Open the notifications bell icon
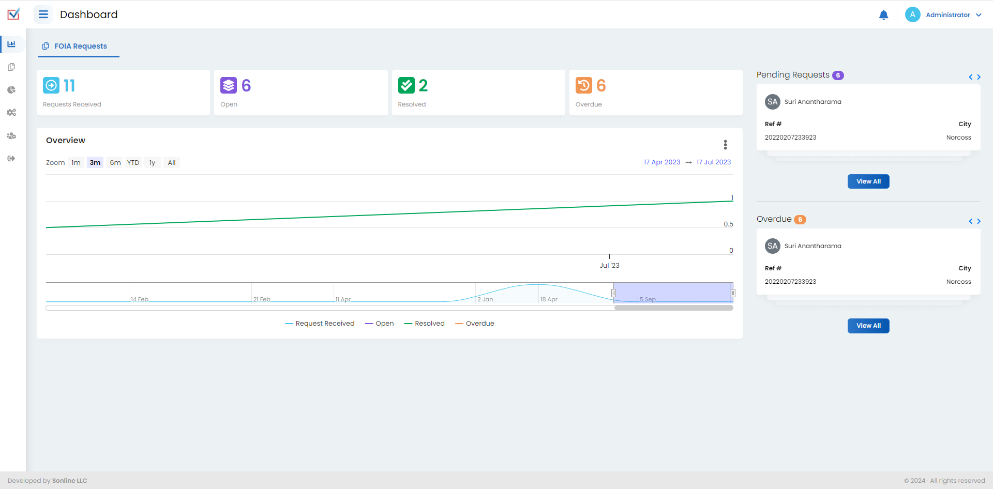Screen dimensions: 993x489 coord(883,15)
